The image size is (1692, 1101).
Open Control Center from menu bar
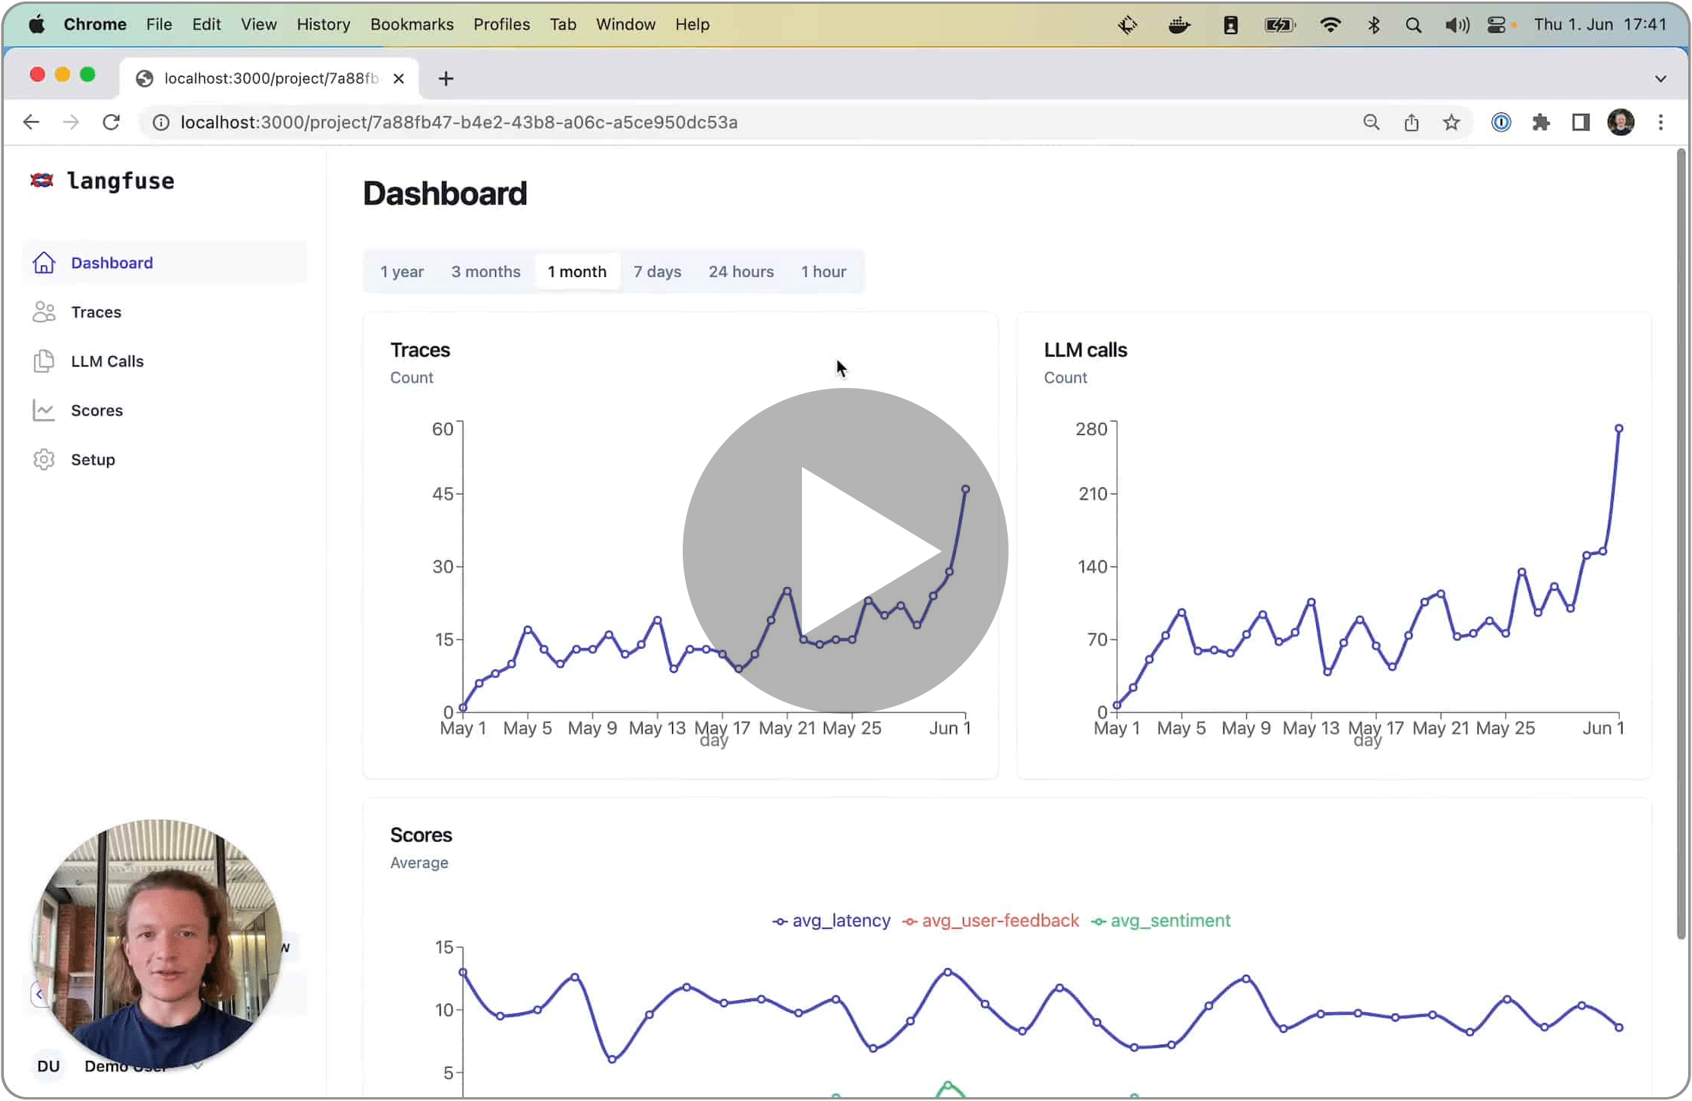(x=1496, y=25)
